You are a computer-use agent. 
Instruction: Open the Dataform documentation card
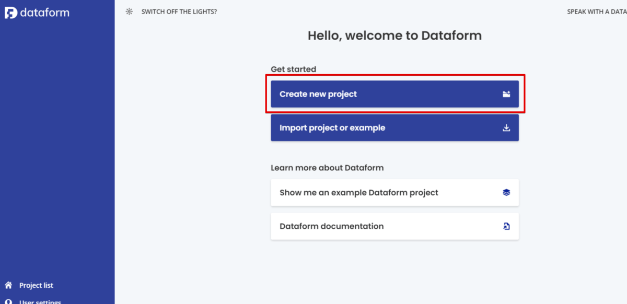click(332, 226)
